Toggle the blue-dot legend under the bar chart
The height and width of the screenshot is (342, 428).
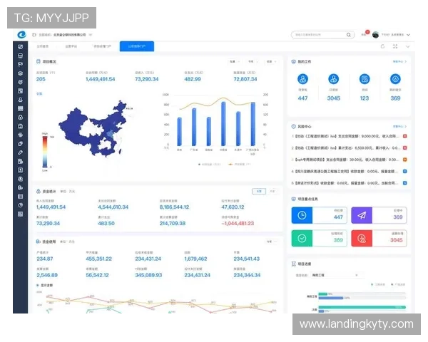tap(209, 164)
